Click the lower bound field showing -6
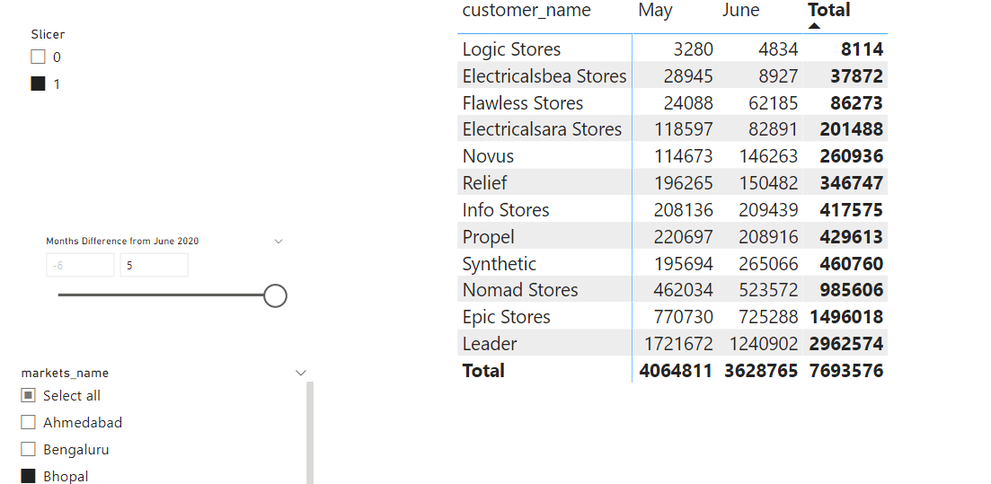The image size is (991, 484). tap(80, 266)
